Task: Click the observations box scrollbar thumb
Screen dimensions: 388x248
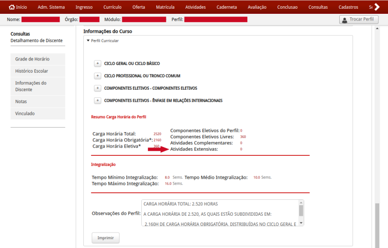Action: click(301, 211)
